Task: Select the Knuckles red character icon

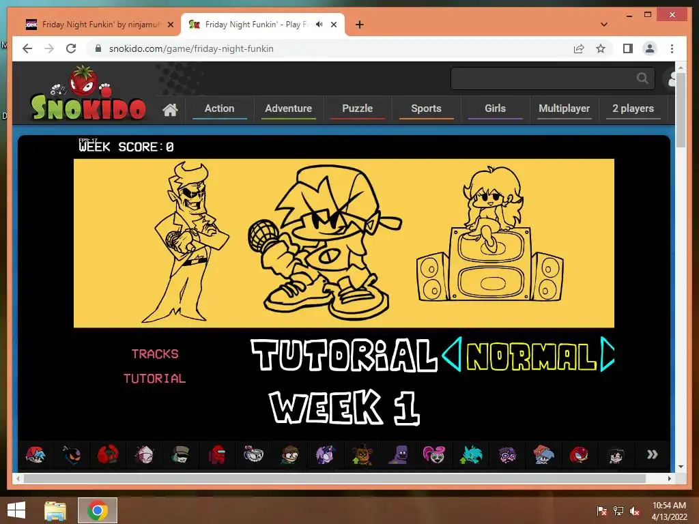Action: [579, 455]
